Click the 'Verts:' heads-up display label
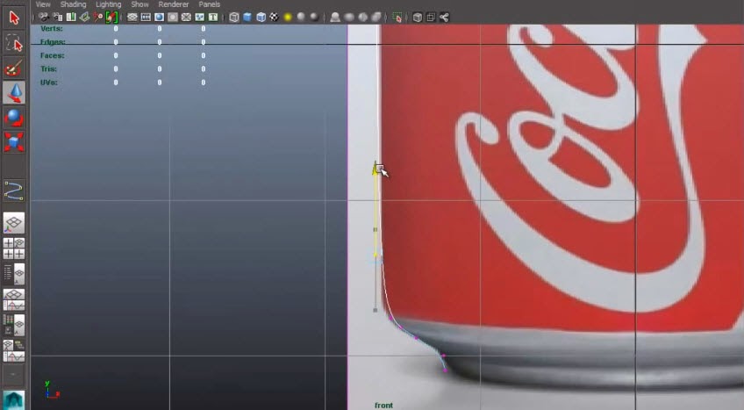The width and height of the screenshot is (744, 410). 51,28
